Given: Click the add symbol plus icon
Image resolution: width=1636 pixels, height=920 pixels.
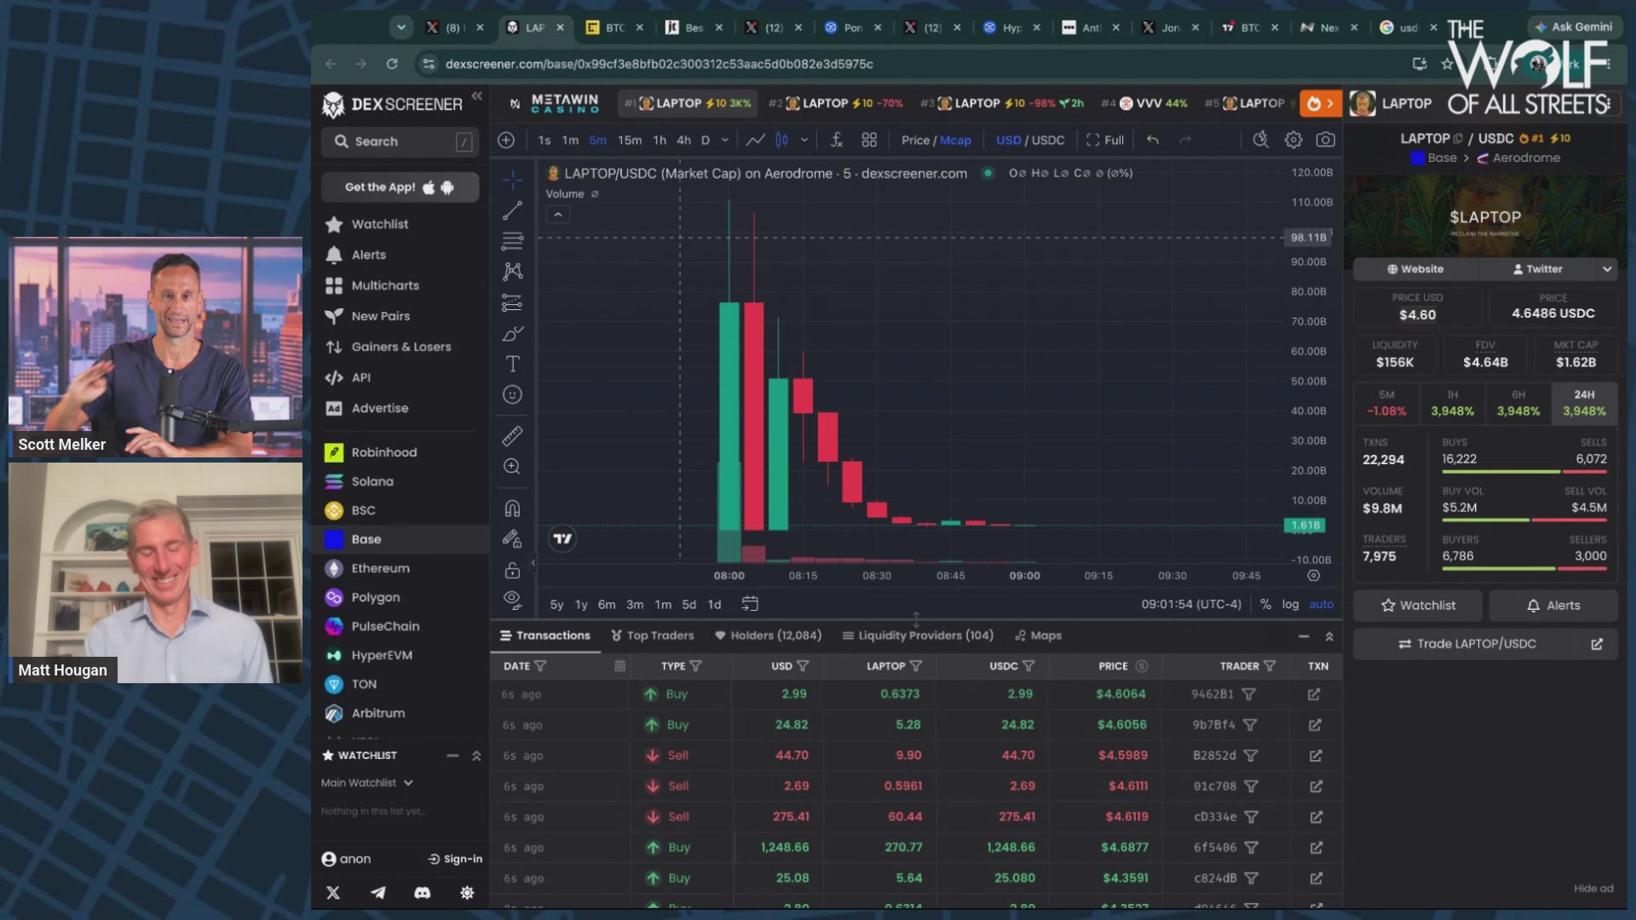Looking at the screenshot, I should [x=506, y=141].
